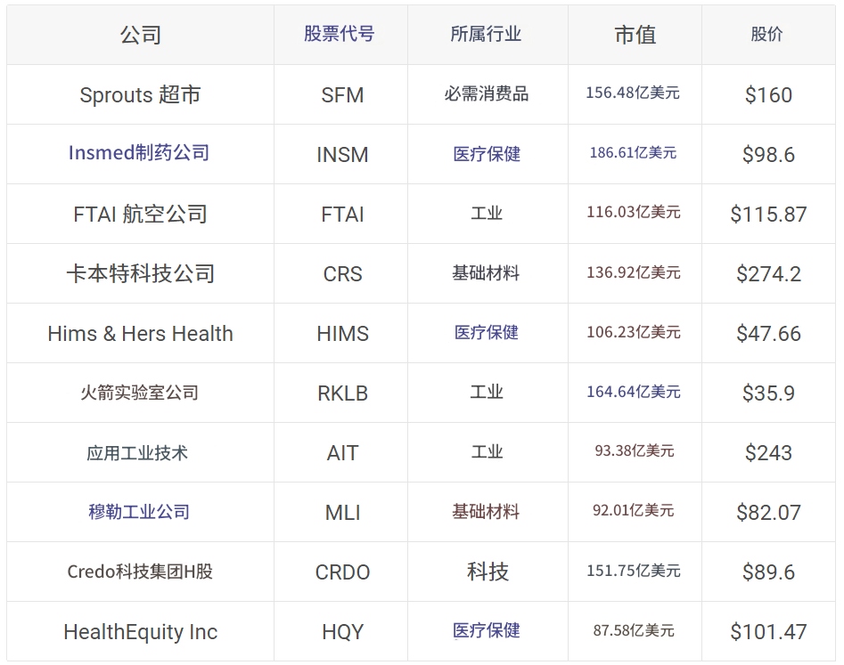Click the Hims & Hers Health row name
Viewport: 844px width, 665px height.
pos(138,332)
